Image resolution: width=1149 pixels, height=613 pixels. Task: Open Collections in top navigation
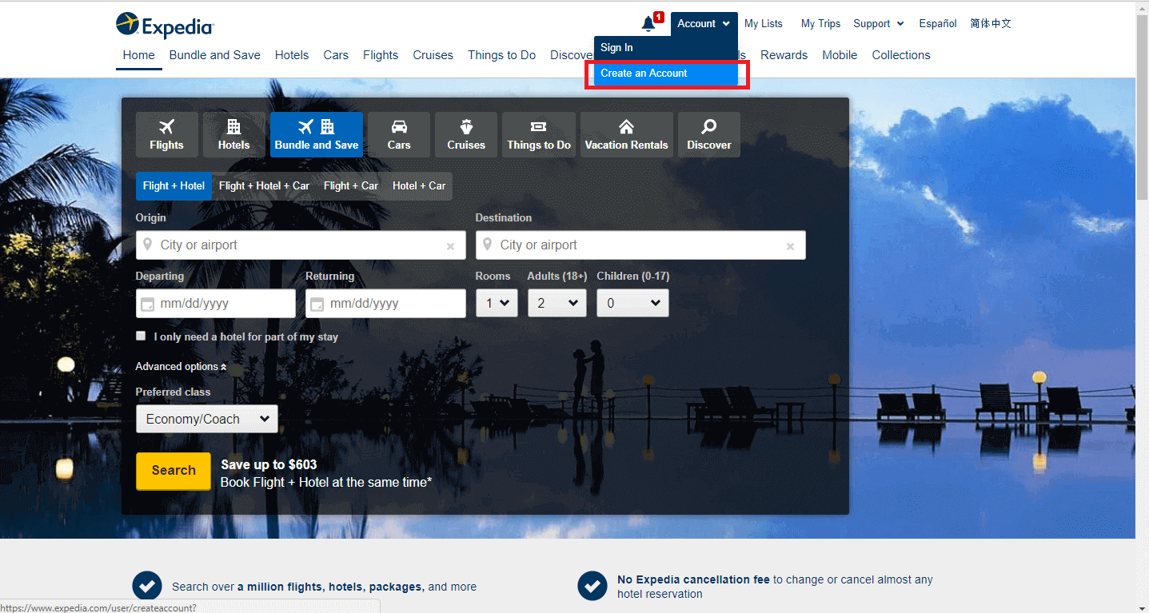tap(901, 55)
